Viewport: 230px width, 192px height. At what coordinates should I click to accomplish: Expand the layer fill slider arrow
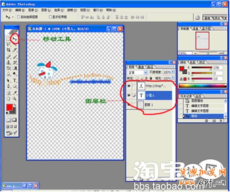click(x=173, y=78)
